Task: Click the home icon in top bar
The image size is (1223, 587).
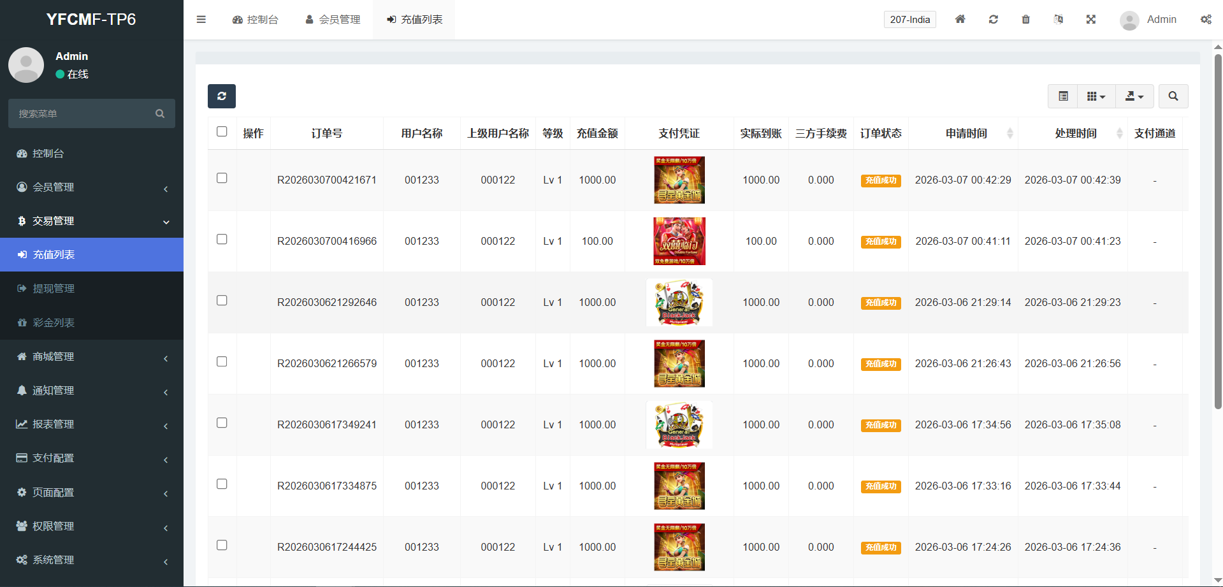Action: [x=960, y=20]
